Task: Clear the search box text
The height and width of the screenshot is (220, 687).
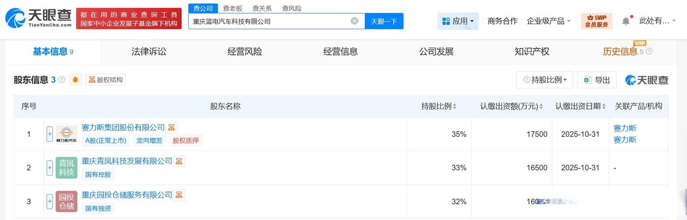Action: point(355,21)
